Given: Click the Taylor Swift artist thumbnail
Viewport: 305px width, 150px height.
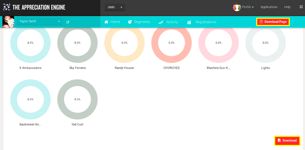Looking at the screenshot, I should click(8, 22).
